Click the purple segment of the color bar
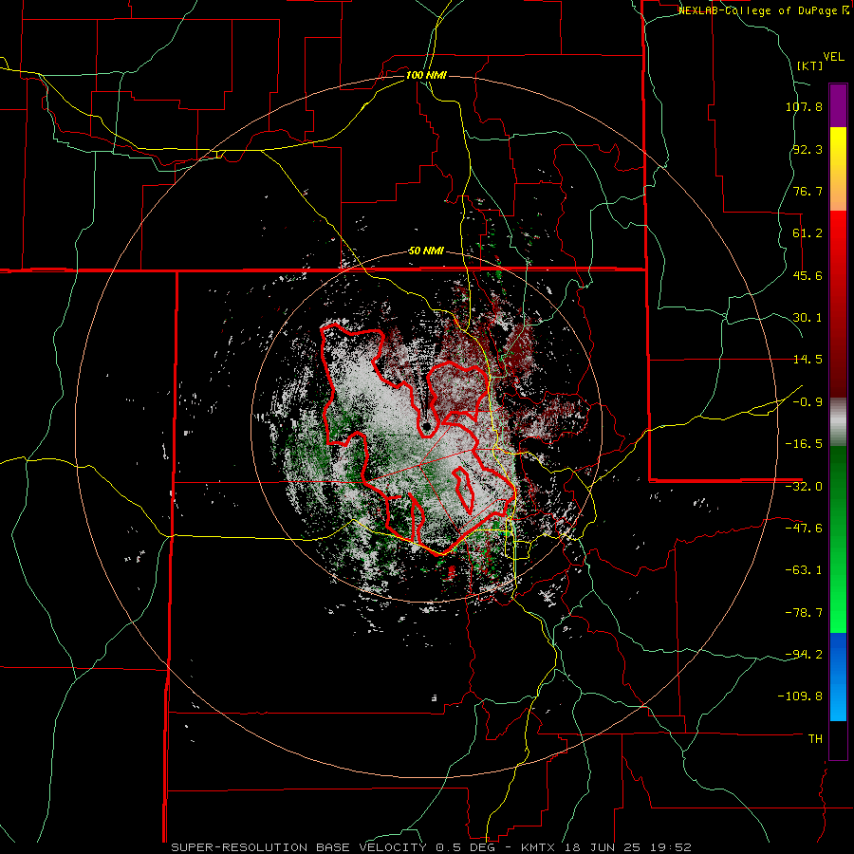This screenshot has width=854, height=854. pos(838,105)
